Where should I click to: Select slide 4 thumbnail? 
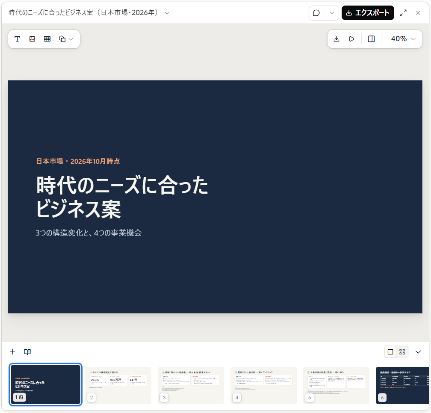[x=263, y=385]
